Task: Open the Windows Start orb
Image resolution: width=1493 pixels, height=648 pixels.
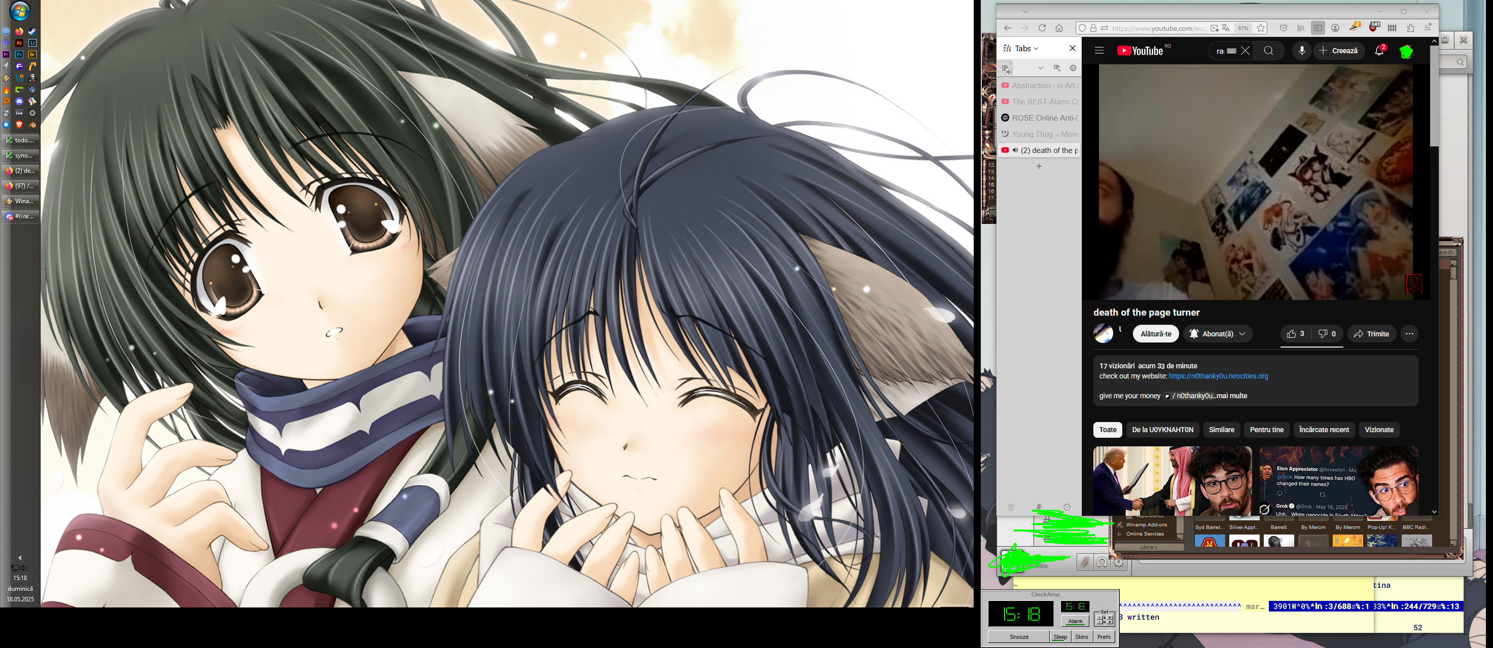Action: 20,11
